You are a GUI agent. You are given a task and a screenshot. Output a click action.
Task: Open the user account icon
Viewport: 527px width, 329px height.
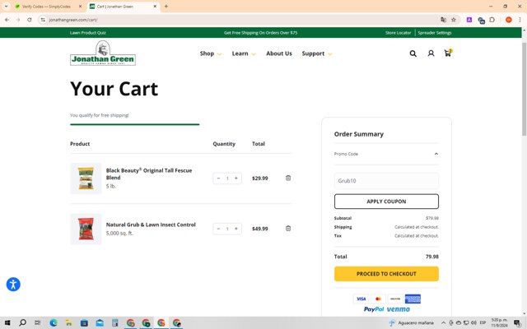[431, 53]
